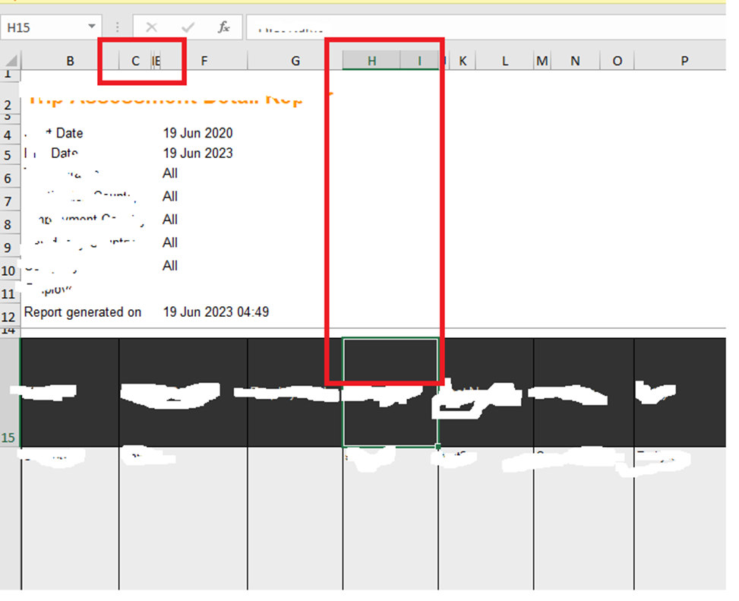
Task: Click the cell showing 19 Jun 2023 04:49
Action: pos(216,312)
